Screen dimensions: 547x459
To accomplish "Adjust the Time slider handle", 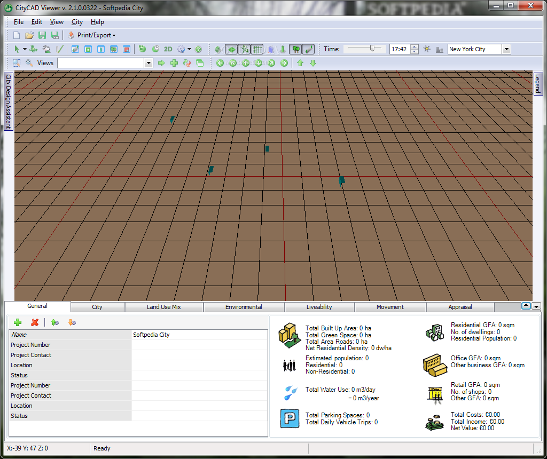I will tap(372, 49).
